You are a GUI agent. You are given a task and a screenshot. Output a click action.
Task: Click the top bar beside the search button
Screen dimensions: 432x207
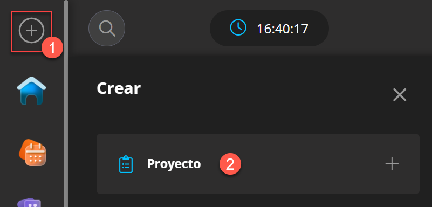[167, 28]
